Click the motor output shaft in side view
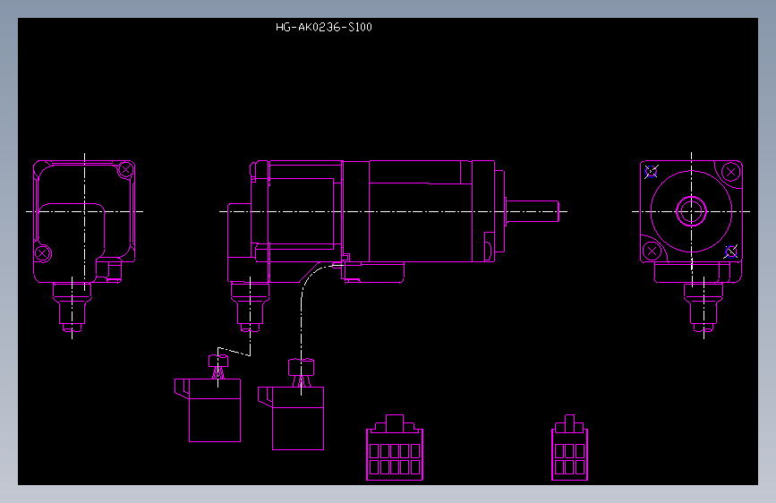The height and width of the screenshot is (503, 776). click(533, 211)
